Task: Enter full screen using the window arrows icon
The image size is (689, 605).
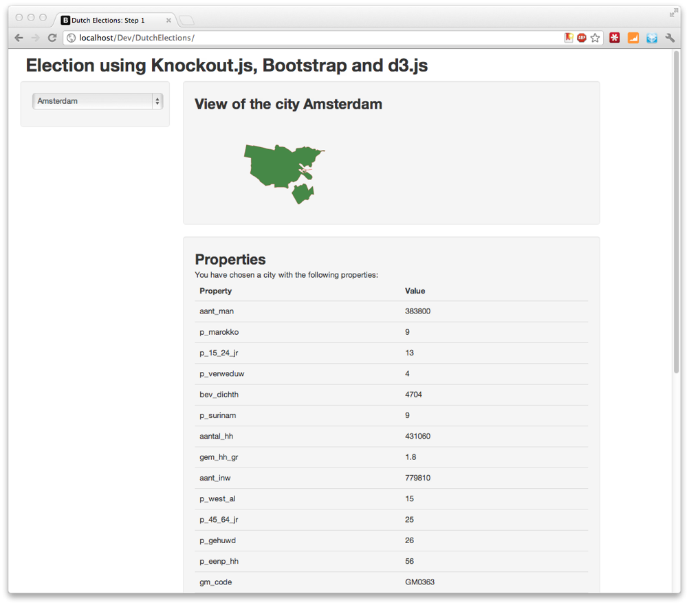Action: (x=672, y=13)
